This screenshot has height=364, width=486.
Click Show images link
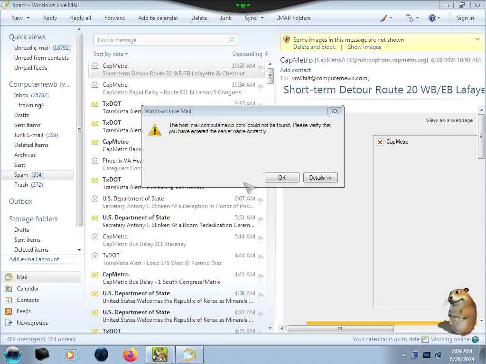pos(364,47)
